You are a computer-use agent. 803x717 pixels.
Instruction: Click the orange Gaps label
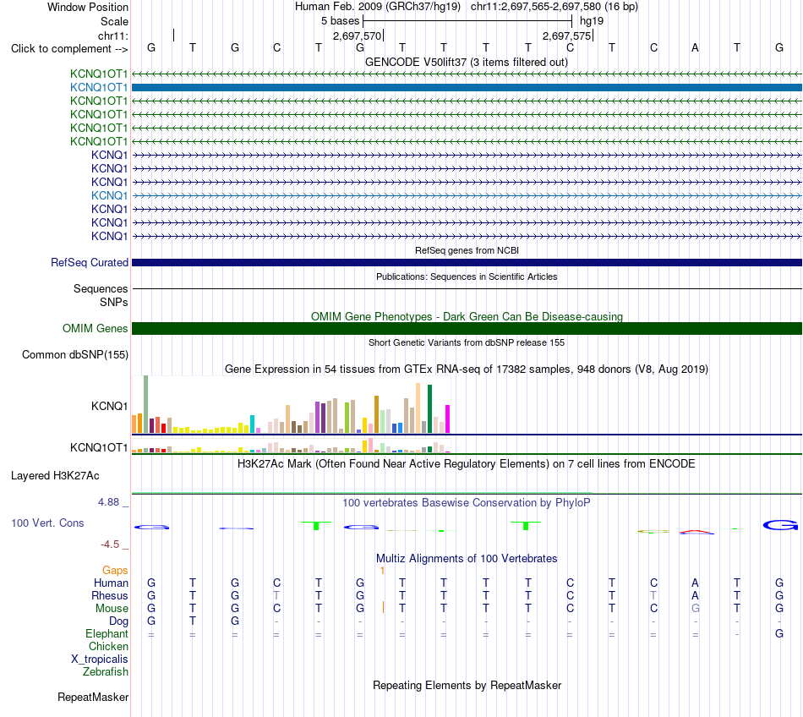pyautogui.click(x=115, y=571)
